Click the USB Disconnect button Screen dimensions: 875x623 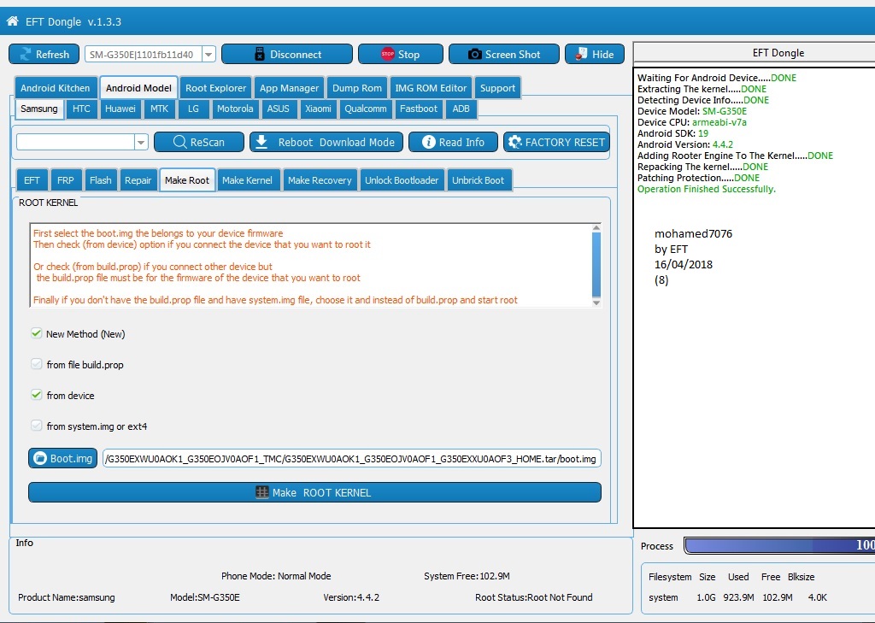pos(287,54)
